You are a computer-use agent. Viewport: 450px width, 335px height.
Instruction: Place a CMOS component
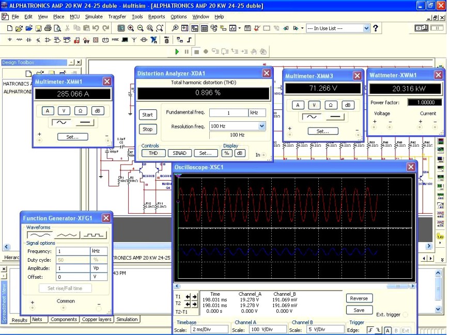pos(67,40)
